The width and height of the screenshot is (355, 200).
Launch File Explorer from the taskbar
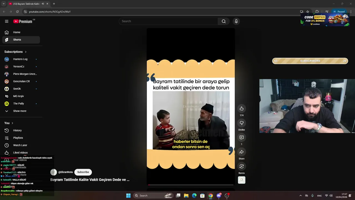point(186,196)
